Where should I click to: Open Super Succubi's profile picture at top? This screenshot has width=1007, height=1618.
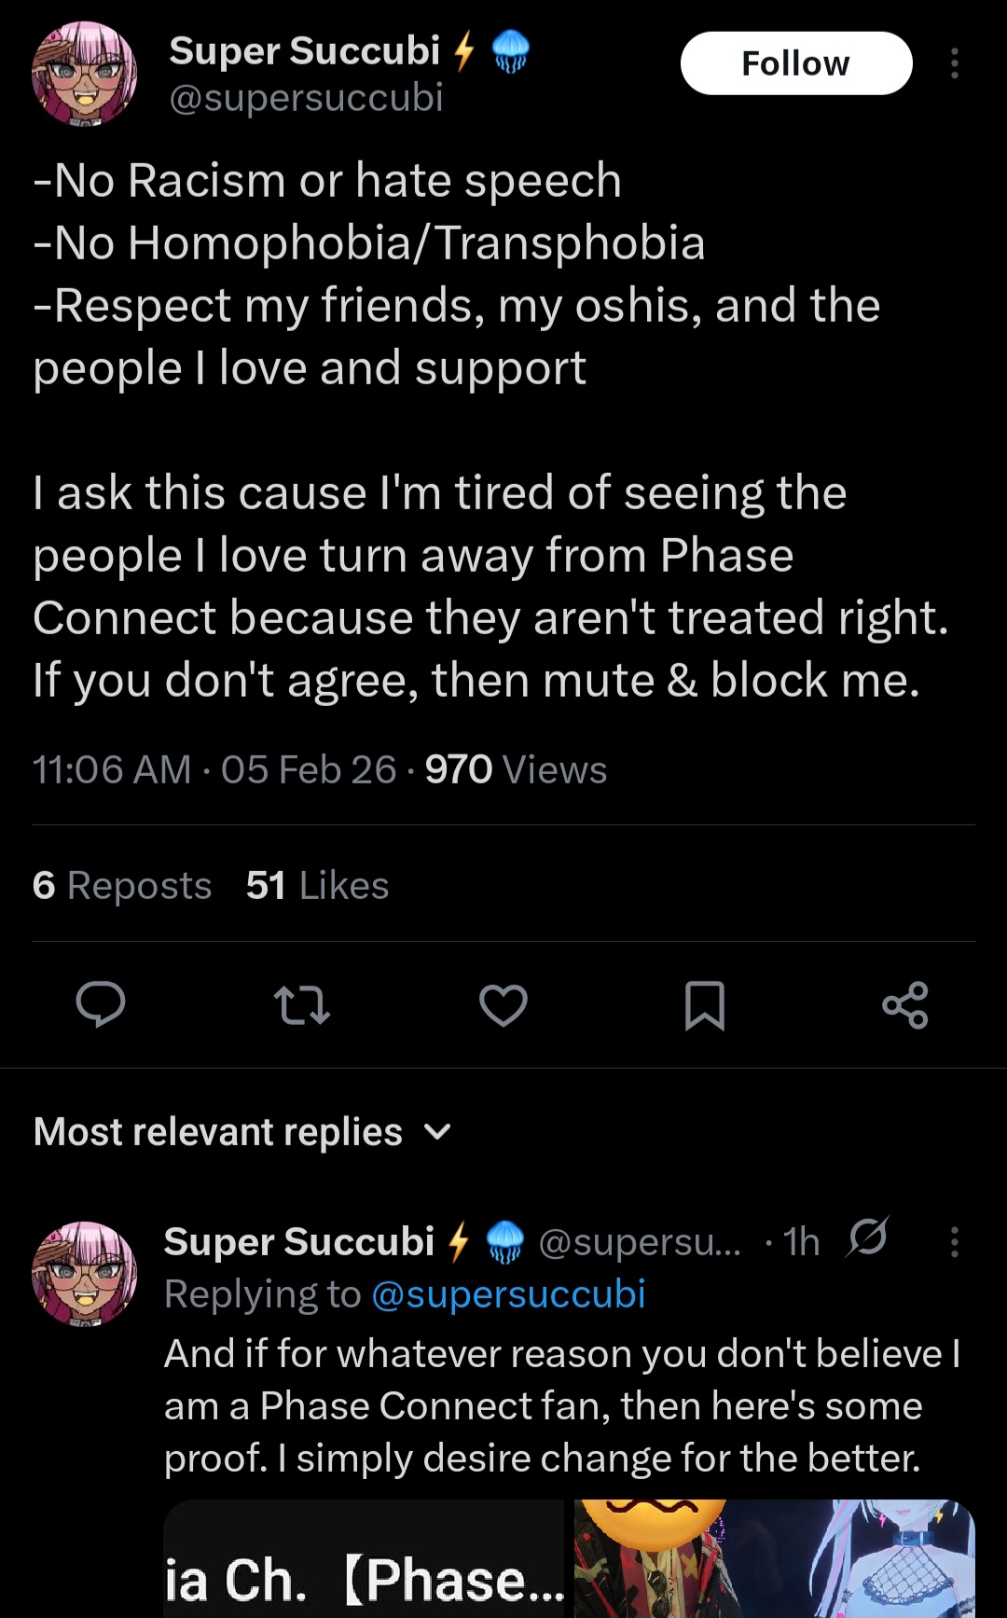click(84, 74)
